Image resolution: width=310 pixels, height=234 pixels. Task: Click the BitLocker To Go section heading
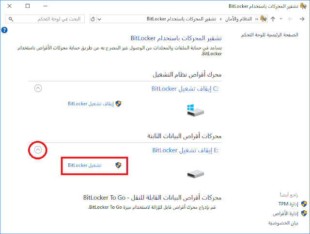[152, 198]
